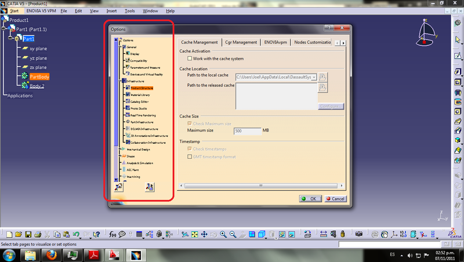The height and width of the screenshot is (262, 464).
Task: Collapse the Part1 (Part1.1) tree node
Action: click(10, 38)
